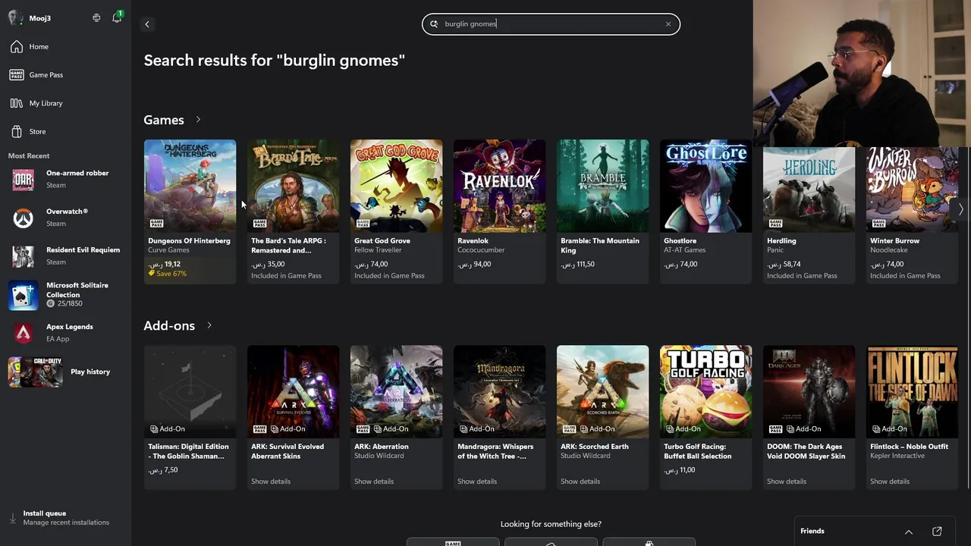Click Game Pass badge on DOOM add-on

[x=775, y=429]
